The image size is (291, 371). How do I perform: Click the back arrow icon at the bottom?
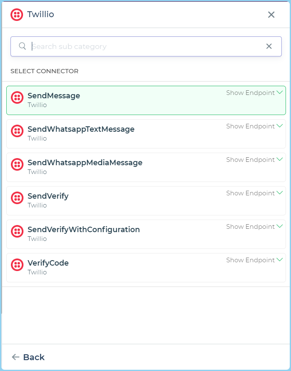[14, 357]
